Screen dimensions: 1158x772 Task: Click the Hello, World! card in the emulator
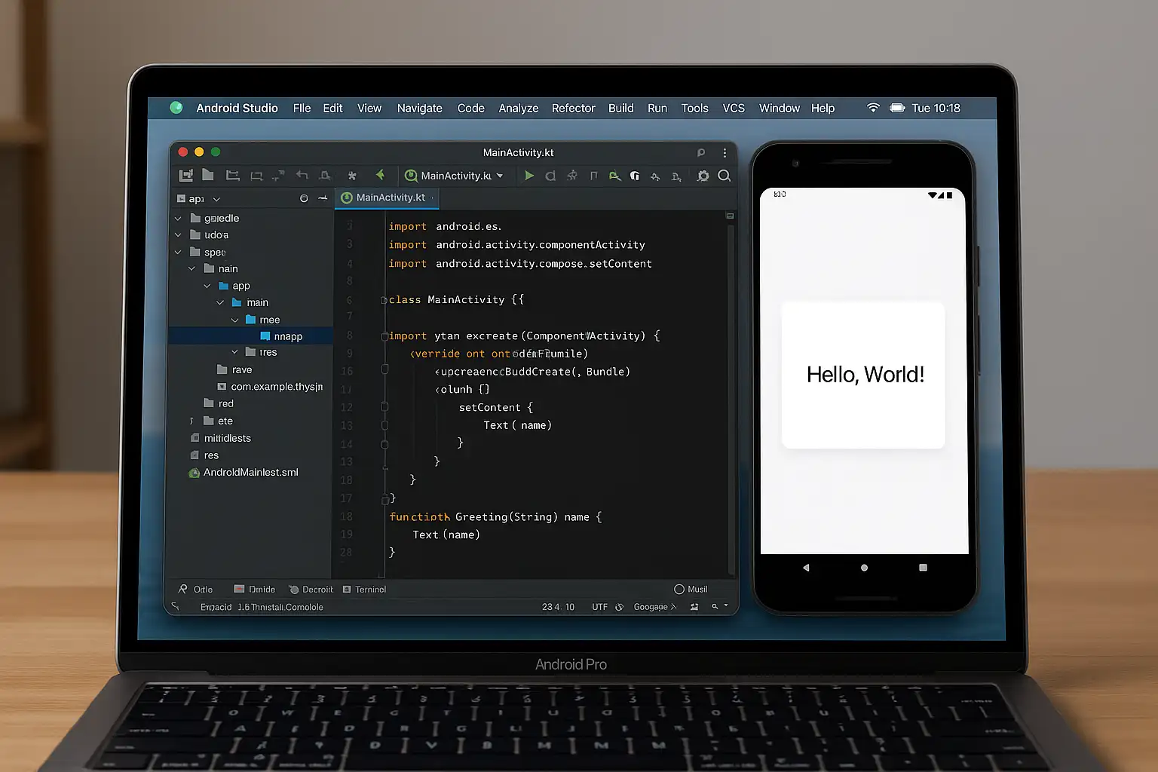[x=863, y=375]
